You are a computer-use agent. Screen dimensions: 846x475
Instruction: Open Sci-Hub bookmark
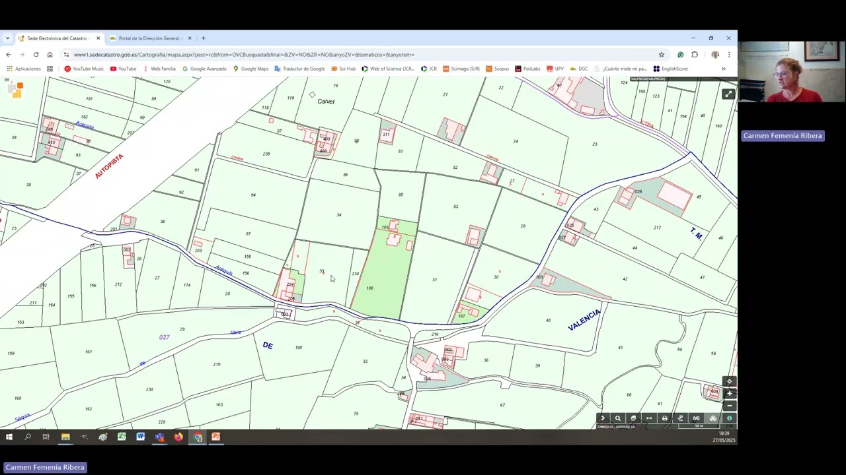point(344,69)
